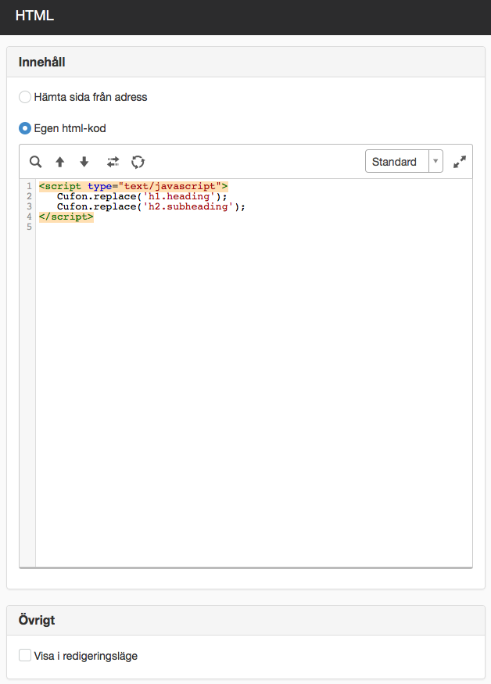Viewport: 491px width, 684px height.
Task: Select the Egen html-kod radio button
Action: pos(25,128)
